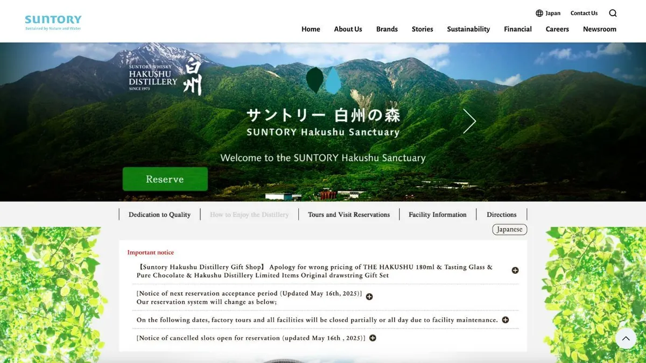Click the search magnifier icon
Screen dimensions: 646x363
point(613,13)
